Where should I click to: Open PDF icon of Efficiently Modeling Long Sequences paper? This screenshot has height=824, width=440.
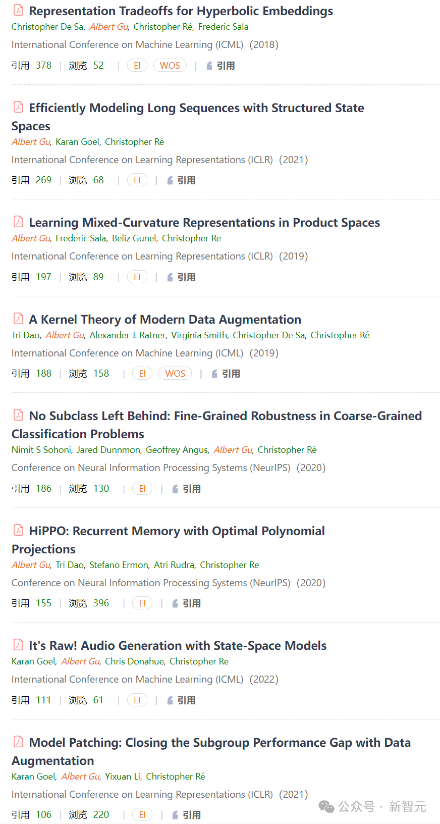(18, 107)
